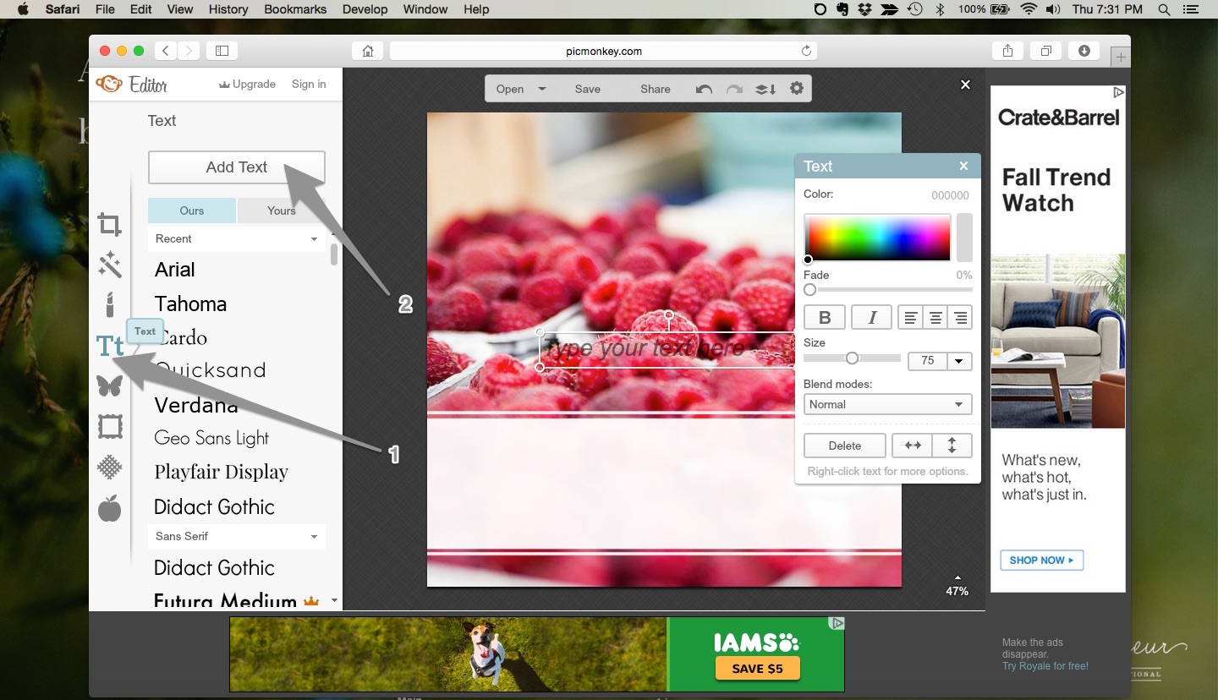Image resolution: width=1218 pixels, height=700 pixels.
Task: Open the History menu
Action: click(228, 9)
